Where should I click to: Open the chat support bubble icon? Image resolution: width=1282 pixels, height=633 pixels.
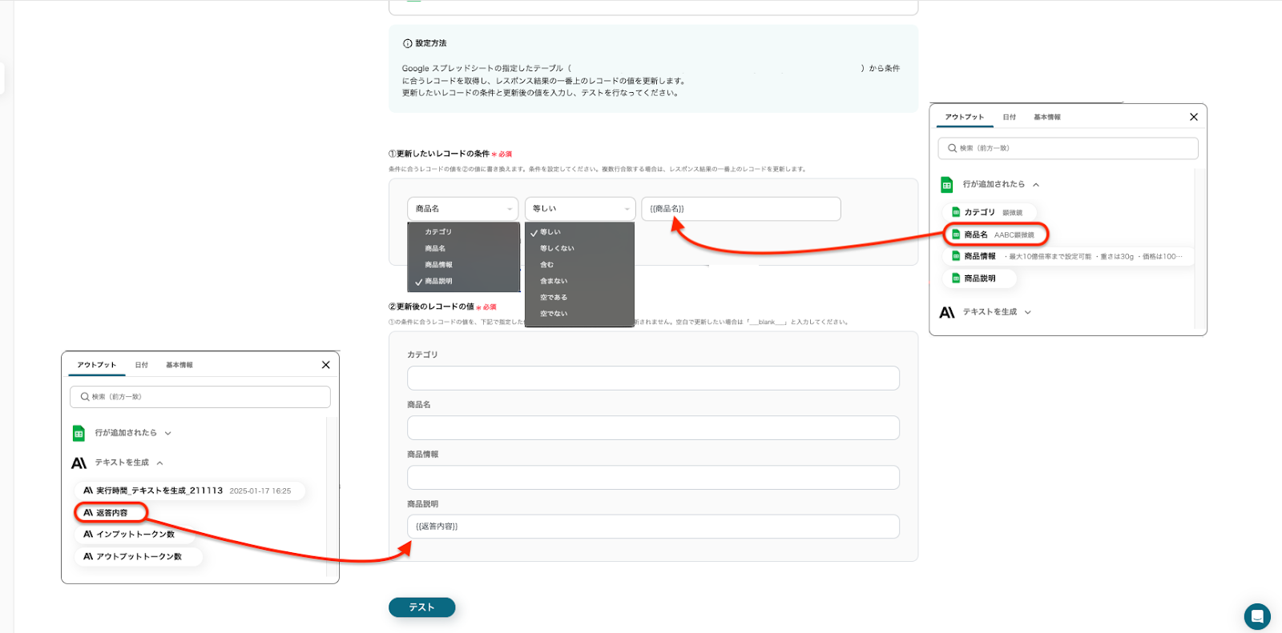tap(1256, 616)
